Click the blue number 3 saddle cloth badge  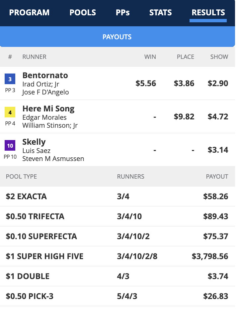[x=10, y=79]
